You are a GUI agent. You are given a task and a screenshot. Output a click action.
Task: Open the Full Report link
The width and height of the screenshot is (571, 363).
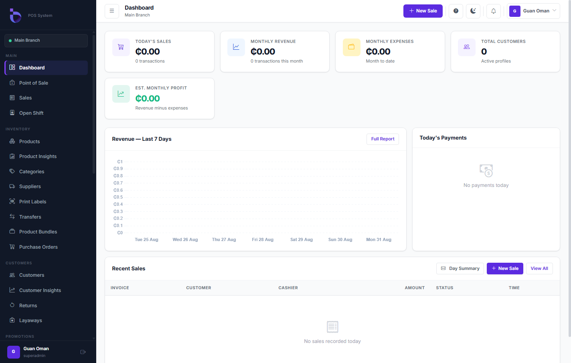(383, 139)
